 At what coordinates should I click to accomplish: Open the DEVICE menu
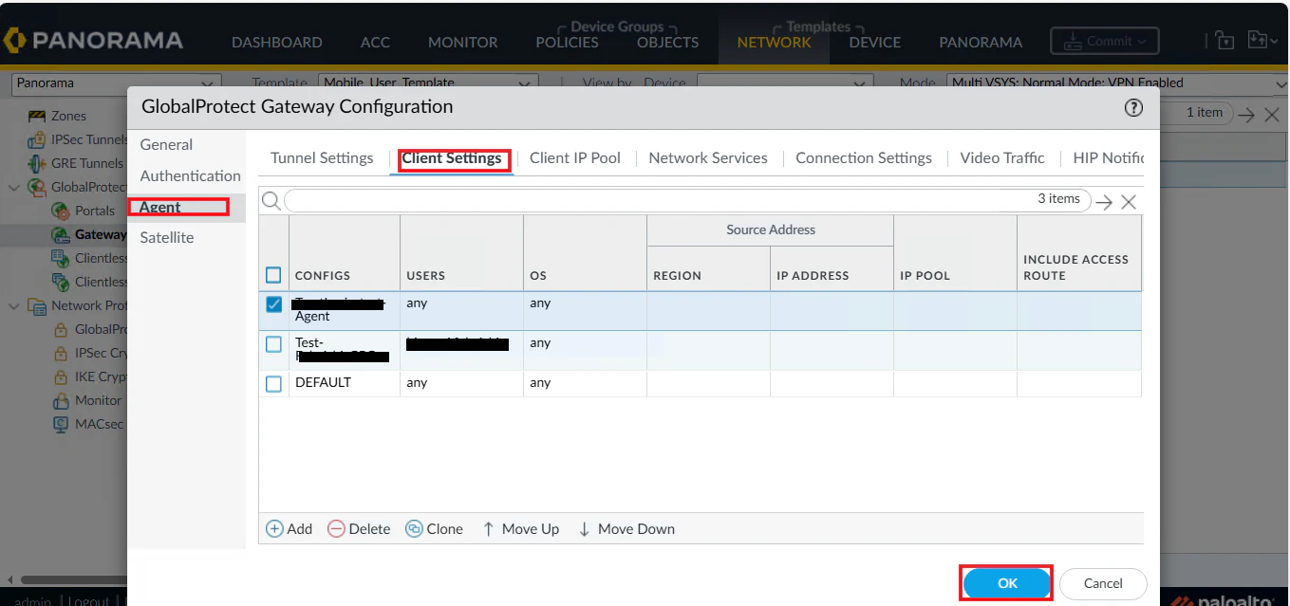click(x=875, y=43)
